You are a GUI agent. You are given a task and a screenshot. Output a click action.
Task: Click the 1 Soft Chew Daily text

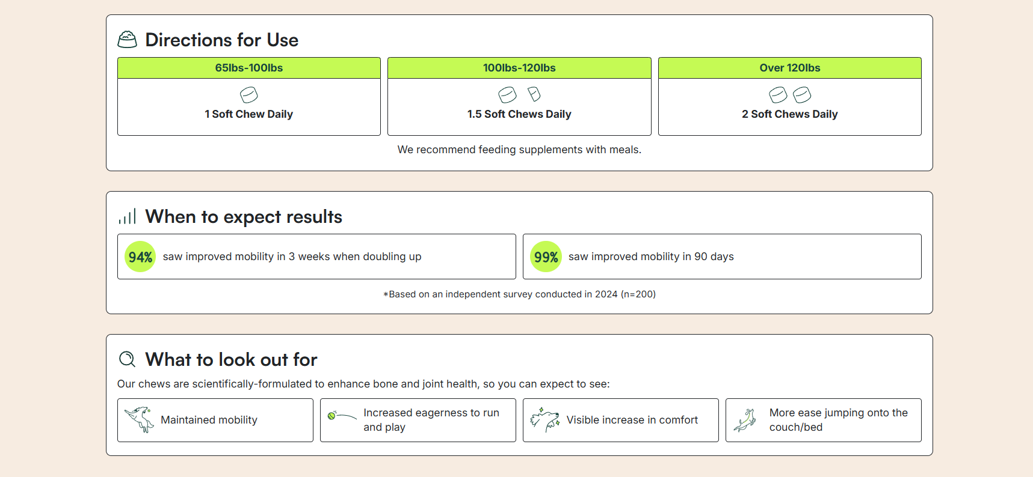(x=248, y=114)
